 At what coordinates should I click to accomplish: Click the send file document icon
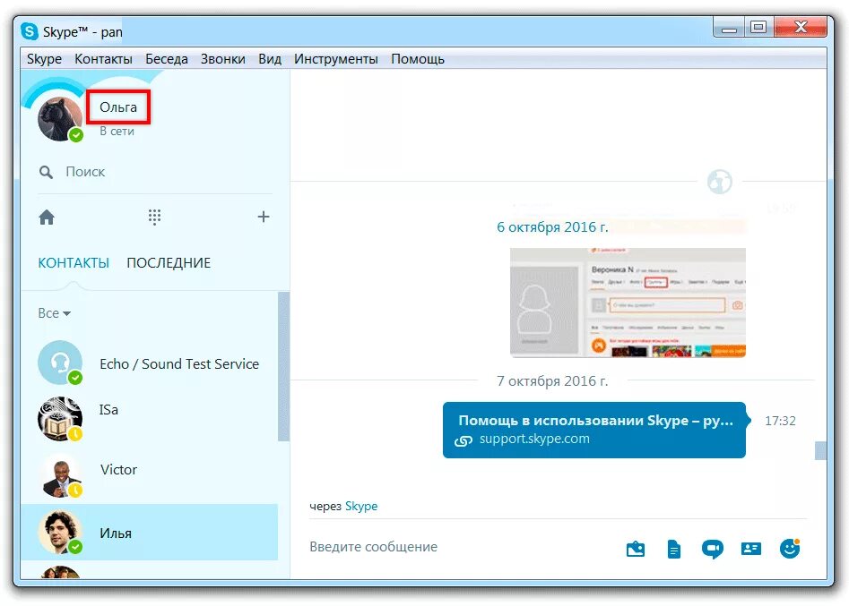(x=673, y=550)
